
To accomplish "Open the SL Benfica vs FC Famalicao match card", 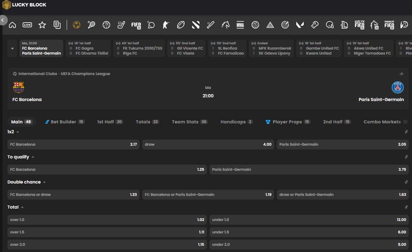I will tap(227, 48).
